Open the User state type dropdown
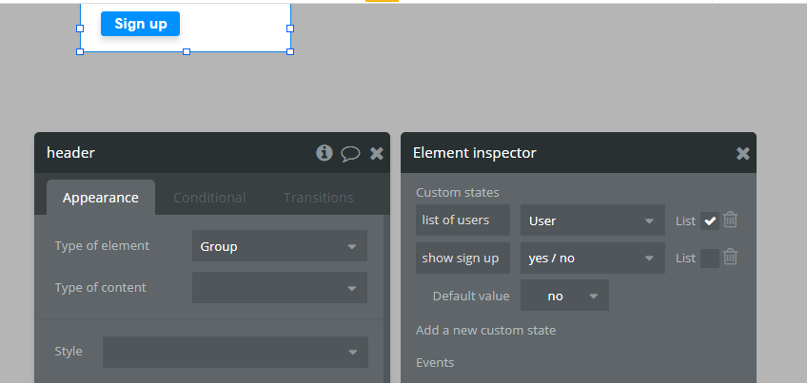 592,220
